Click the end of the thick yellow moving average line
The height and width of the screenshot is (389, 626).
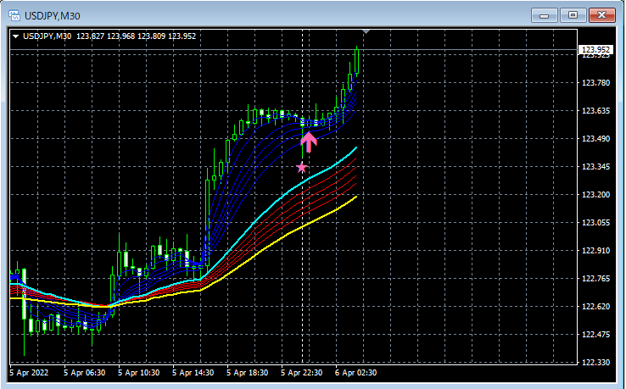point(355,197)
